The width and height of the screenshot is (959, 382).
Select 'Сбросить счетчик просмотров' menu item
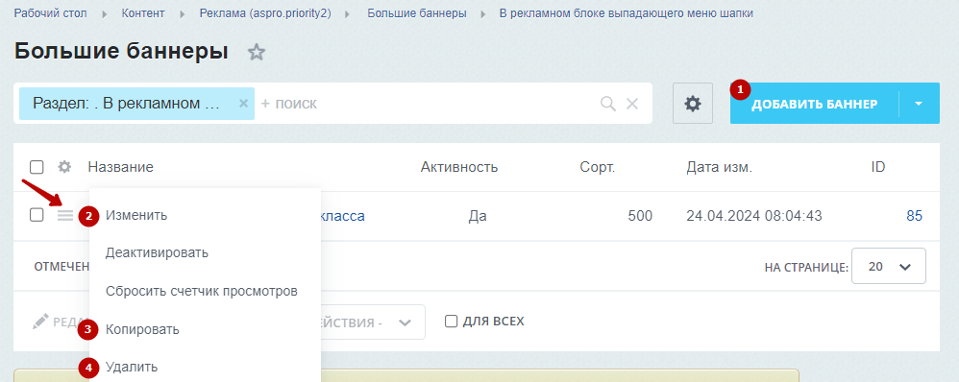pyautogui.click(x=201, y=291)
